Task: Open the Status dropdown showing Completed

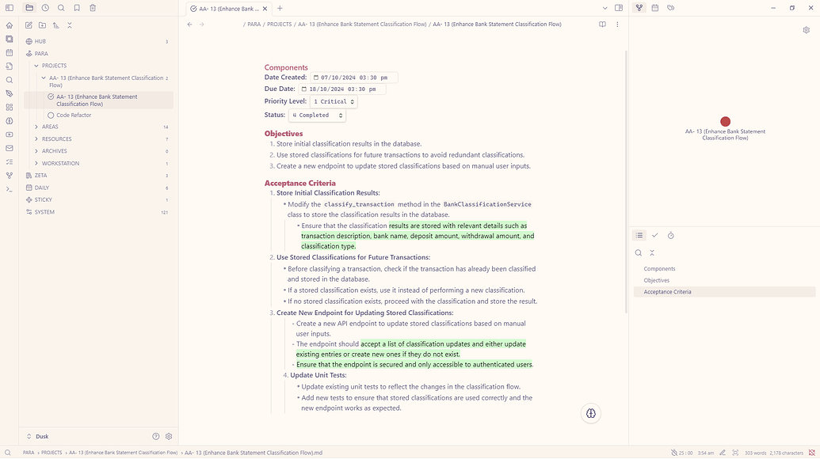Action: (315, 115)
